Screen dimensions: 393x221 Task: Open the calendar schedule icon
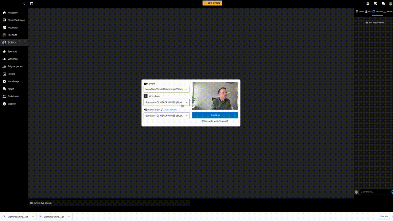(32, 4)
